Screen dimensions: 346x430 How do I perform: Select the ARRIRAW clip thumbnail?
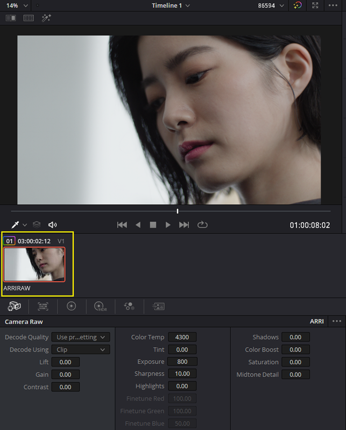coord(34,264)
